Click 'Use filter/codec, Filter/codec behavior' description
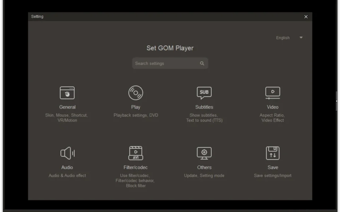 [135, 181]
